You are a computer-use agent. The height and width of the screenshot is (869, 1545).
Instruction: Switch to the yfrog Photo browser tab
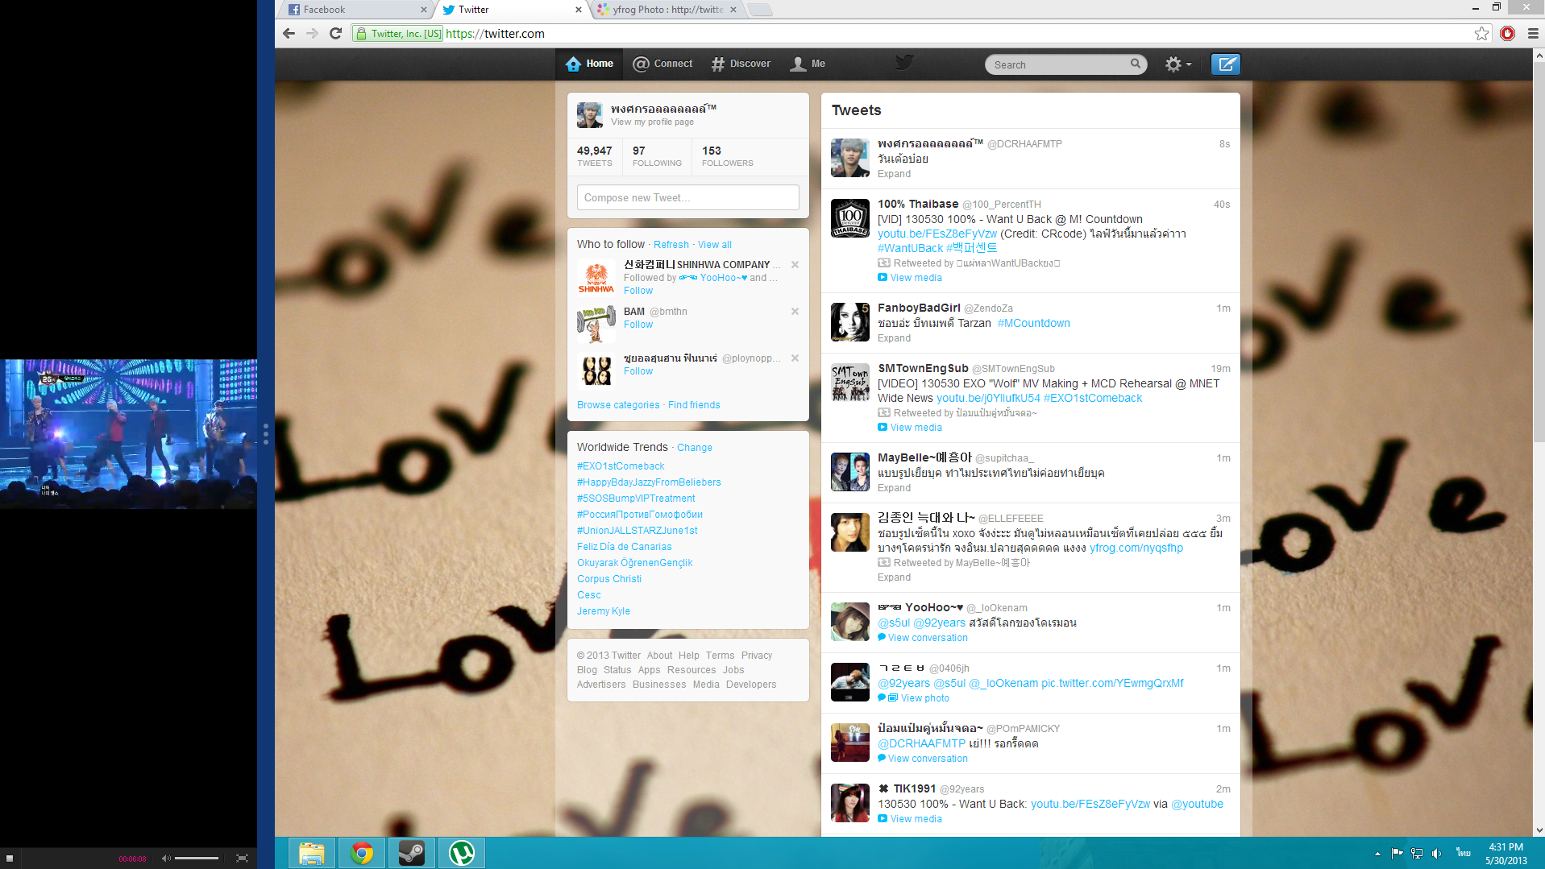point(666,10)
